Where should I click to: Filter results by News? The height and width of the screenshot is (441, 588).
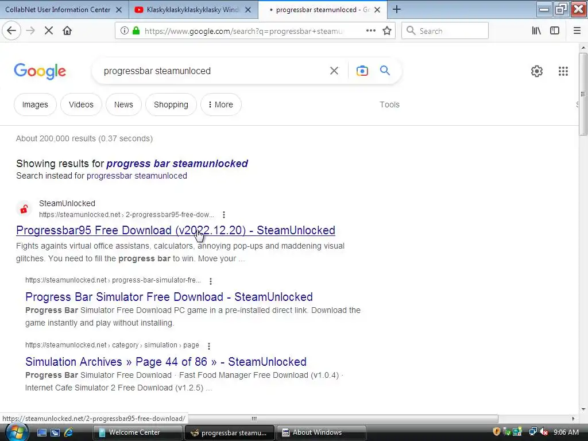click(x=123, y=105)
